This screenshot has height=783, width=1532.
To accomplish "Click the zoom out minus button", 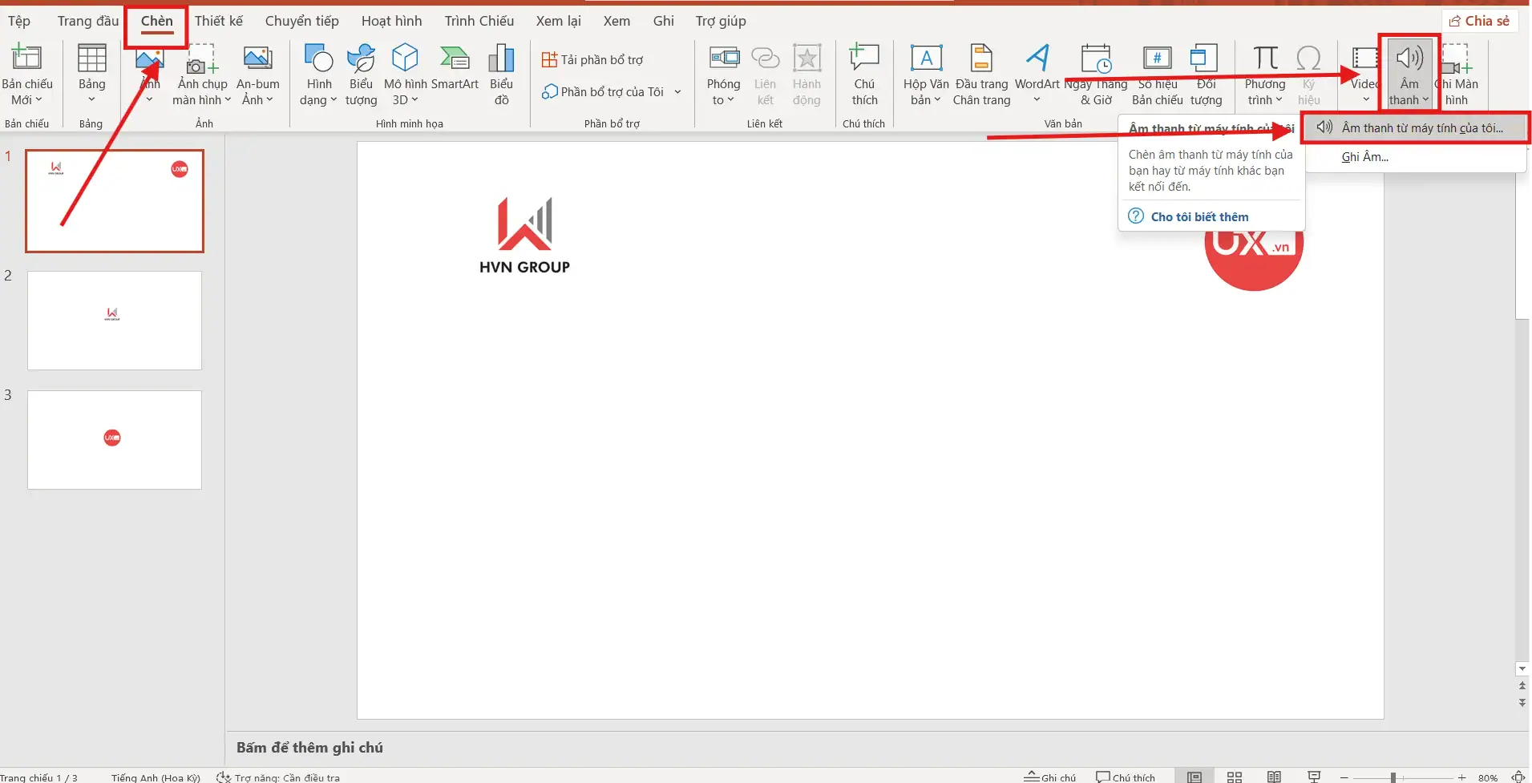I will coord(1344,777).
